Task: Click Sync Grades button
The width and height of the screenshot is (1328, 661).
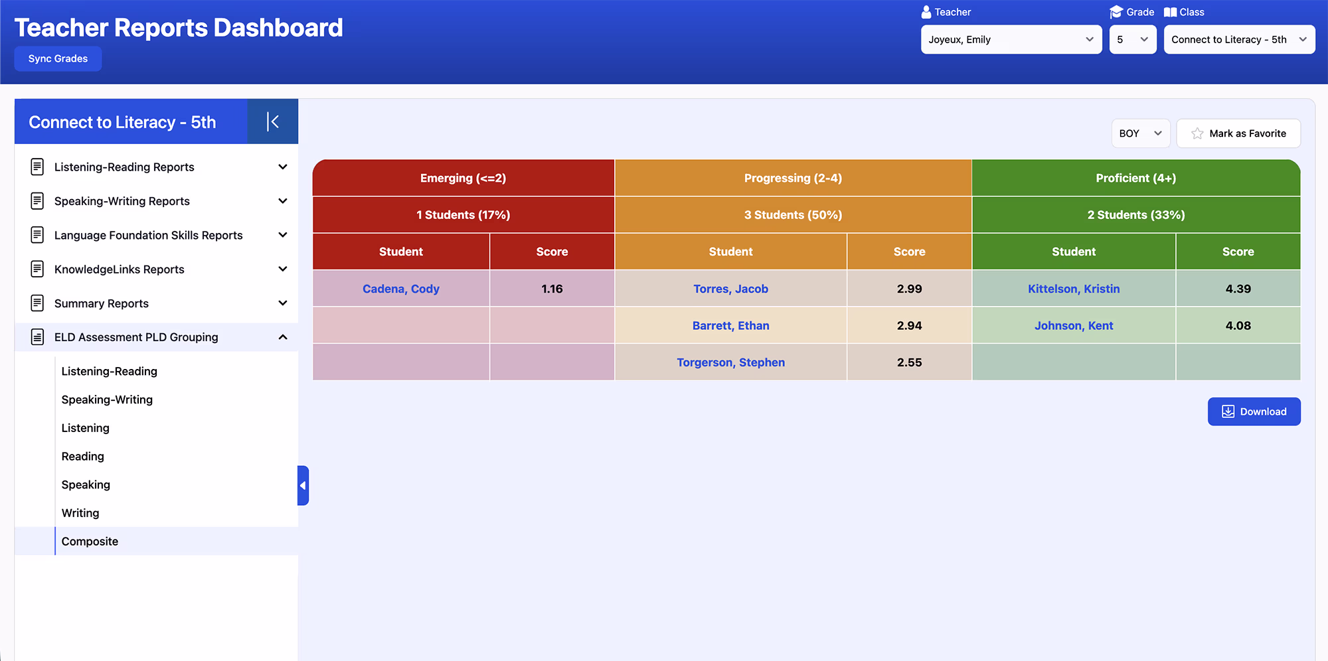Action: pyautogui.click(x=58, y=58)
